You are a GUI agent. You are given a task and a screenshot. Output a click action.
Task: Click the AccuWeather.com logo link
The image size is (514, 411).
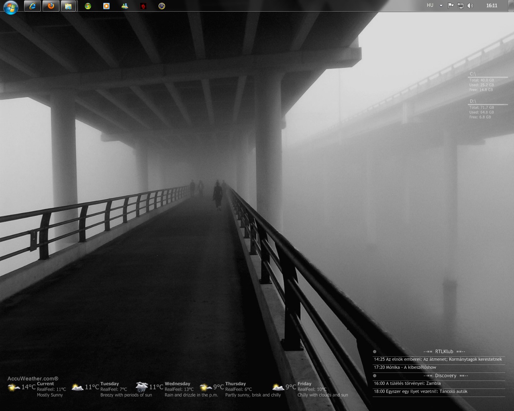pos(33,378)
